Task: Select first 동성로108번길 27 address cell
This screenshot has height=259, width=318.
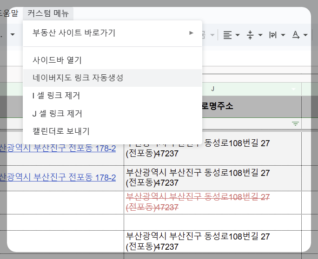Action: [x=212, y=149]
